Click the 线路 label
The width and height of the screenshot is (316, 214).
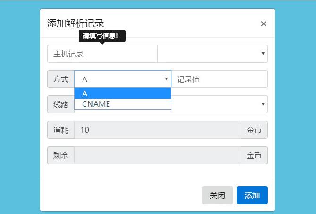pos(61,105)
